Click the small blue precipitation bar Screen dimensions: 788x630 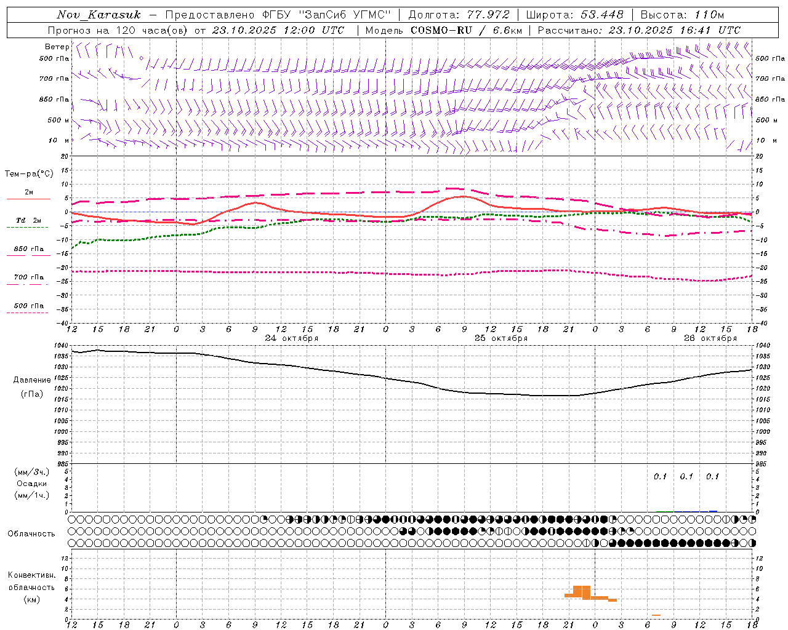point(713,511)
